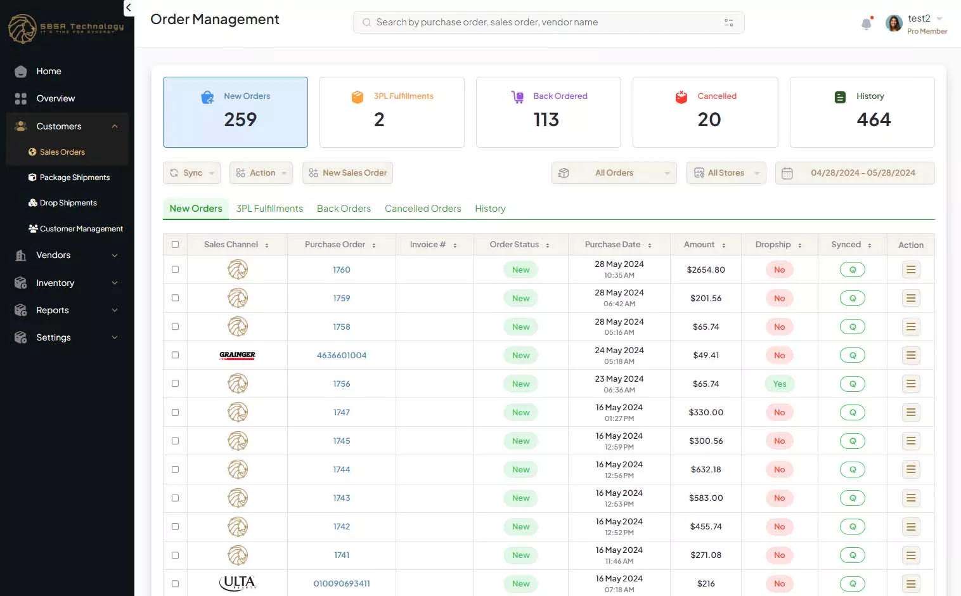The height and width of the screenshot is (596, 961).
Task: Open action menu for order 1756
Action: (911, 384)
